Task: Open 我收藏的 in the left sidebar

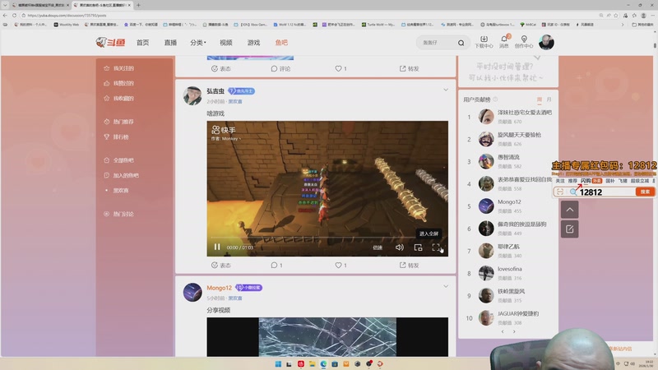Action: pos(119,99)
